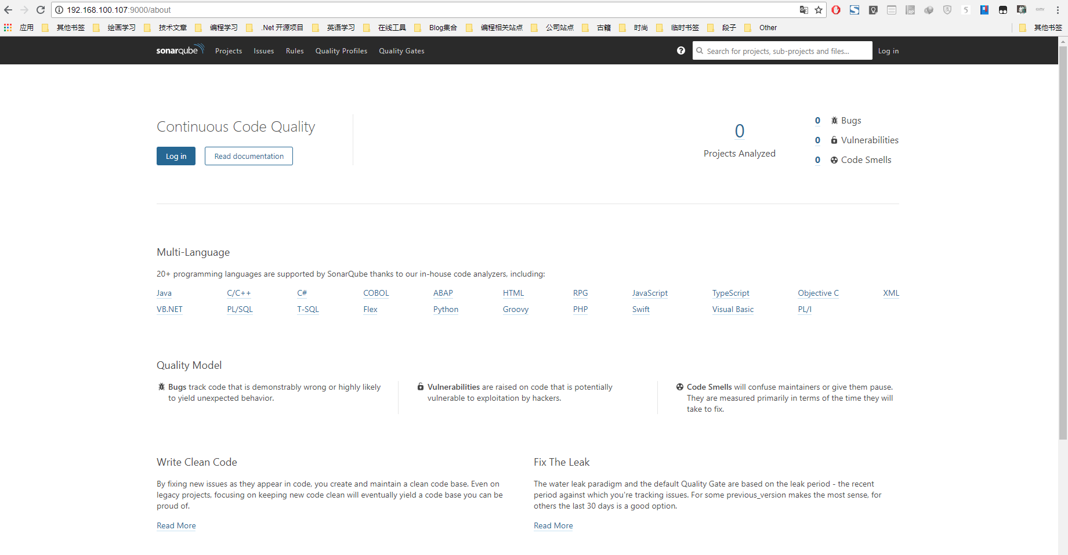
Task: Open the VB.NET language link
Action: point(169,310)
